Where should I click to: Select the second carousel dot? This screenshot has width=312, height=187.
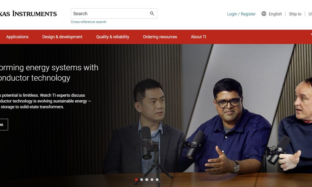click(x=141, y=180)
